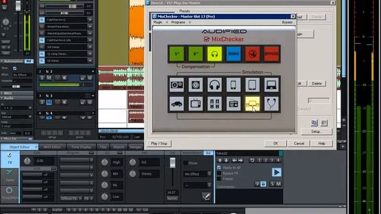The height and width of the screenshot is (214, 381).
Task: Switch to Object Editor tab
Action: [x=20, y=147]
